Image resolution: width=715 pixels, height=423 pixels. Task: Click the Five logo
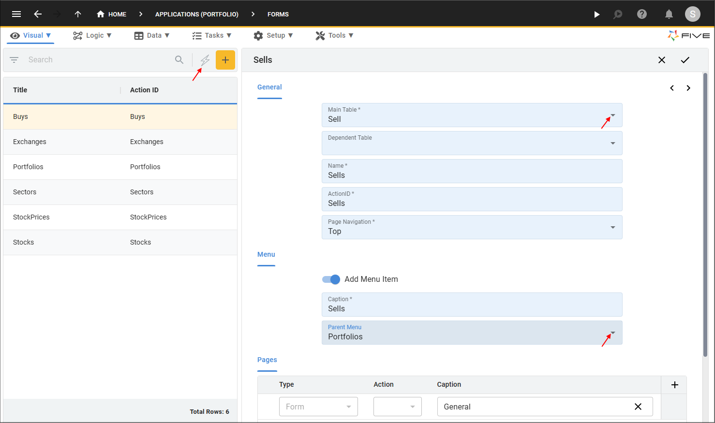688,35
